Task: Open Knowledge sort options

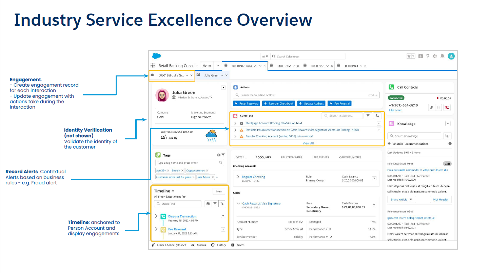Action: click(x=448, y=136)
